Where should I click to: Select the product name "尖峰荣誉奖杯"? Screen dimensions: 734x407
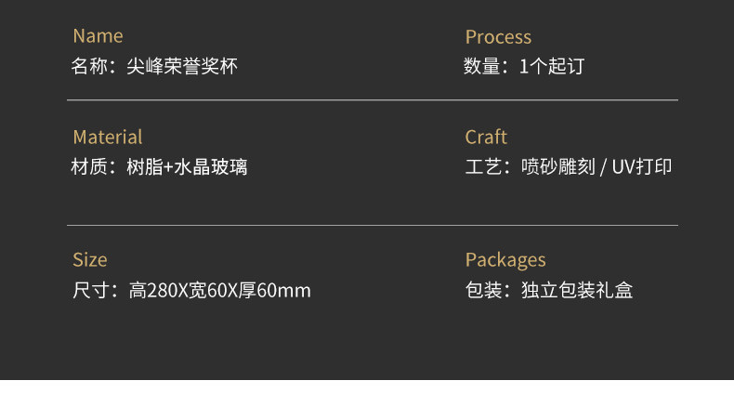point(182,67)
